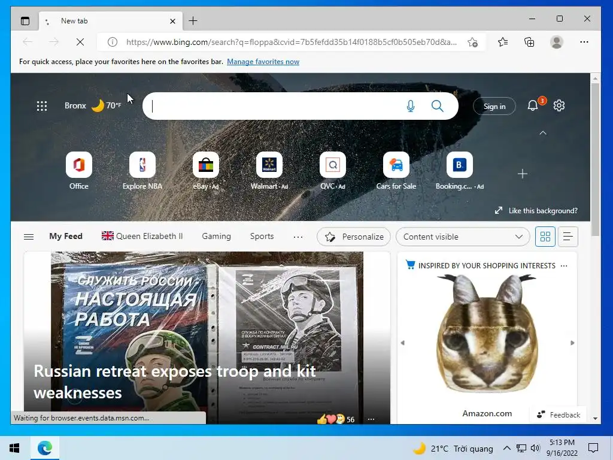Viewport: 613px width, 460px height.
Task: Open Booking.com quick link
Action: [x=459, y=171]
